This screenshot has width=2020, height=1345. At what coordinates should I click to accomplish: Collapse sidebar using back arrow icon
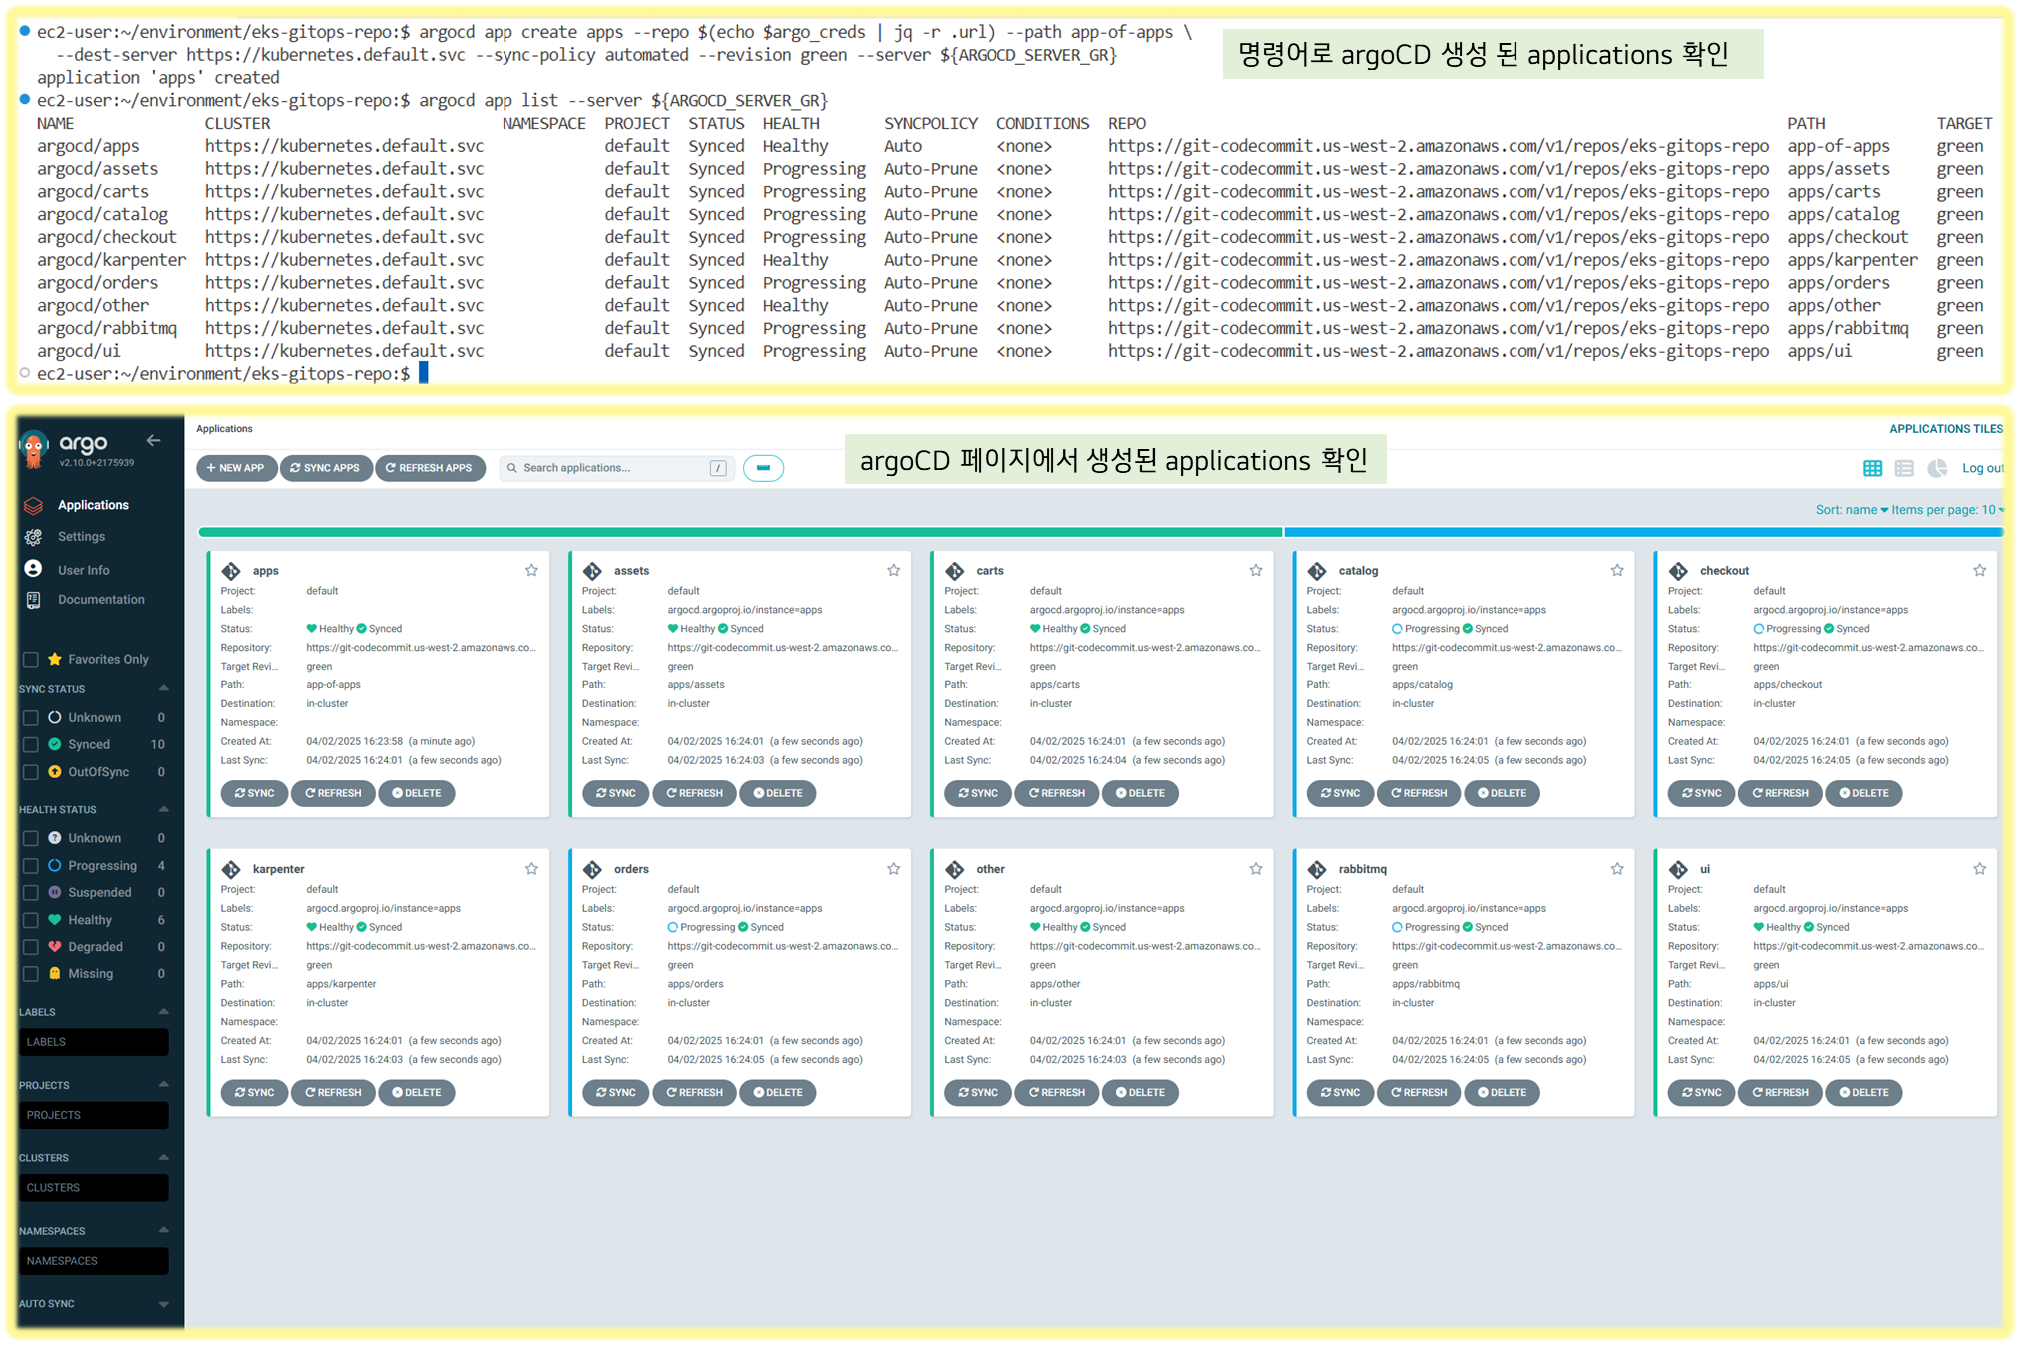tap(153, 440)
